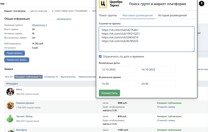Focus the Ссылки на группы text area

147,39
